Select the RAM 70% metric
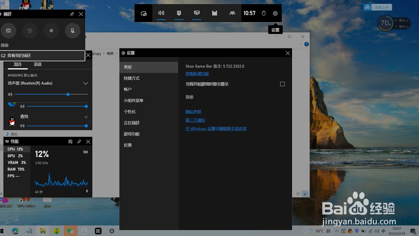Viewport: 419px width, 236px height. 17,169
